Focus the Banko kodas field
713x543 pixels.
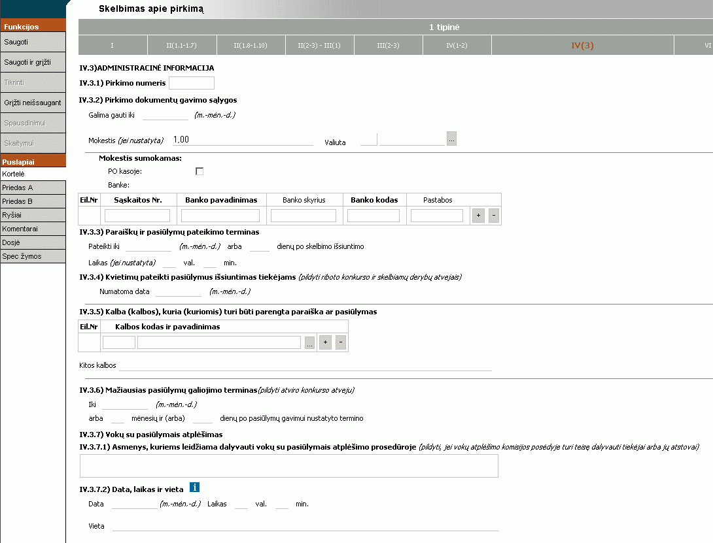point(374,216)
